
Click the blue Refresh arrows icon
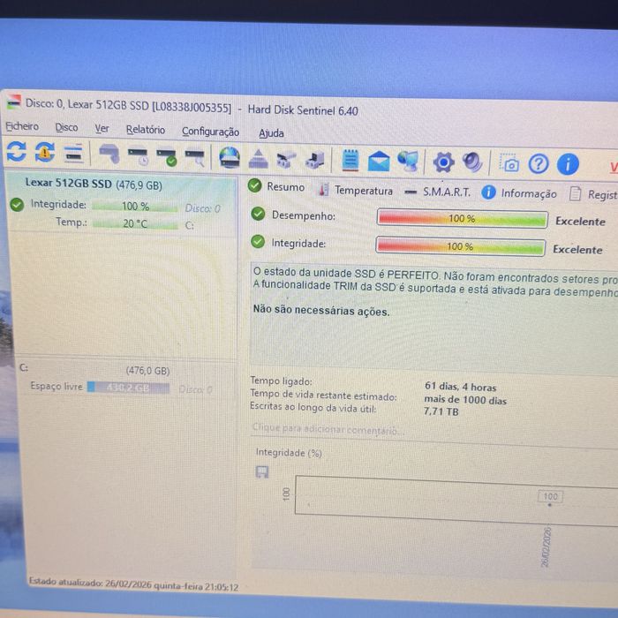[x=16, y=151]
